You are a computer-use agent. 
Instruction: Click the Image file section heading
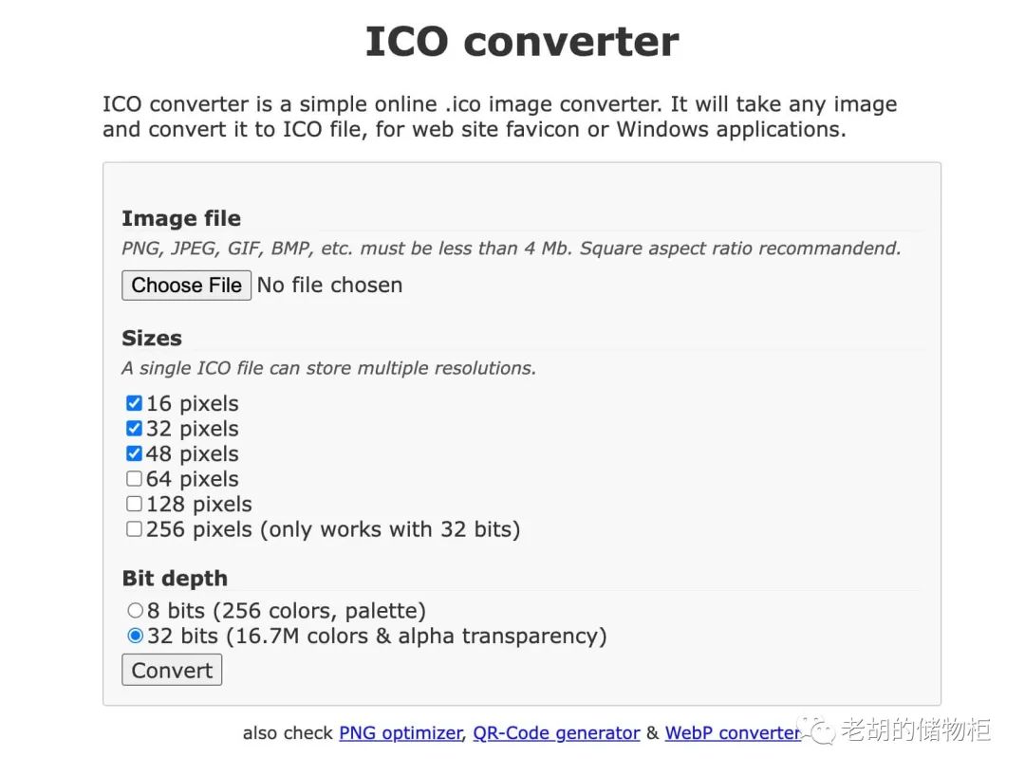pos(181,218)
